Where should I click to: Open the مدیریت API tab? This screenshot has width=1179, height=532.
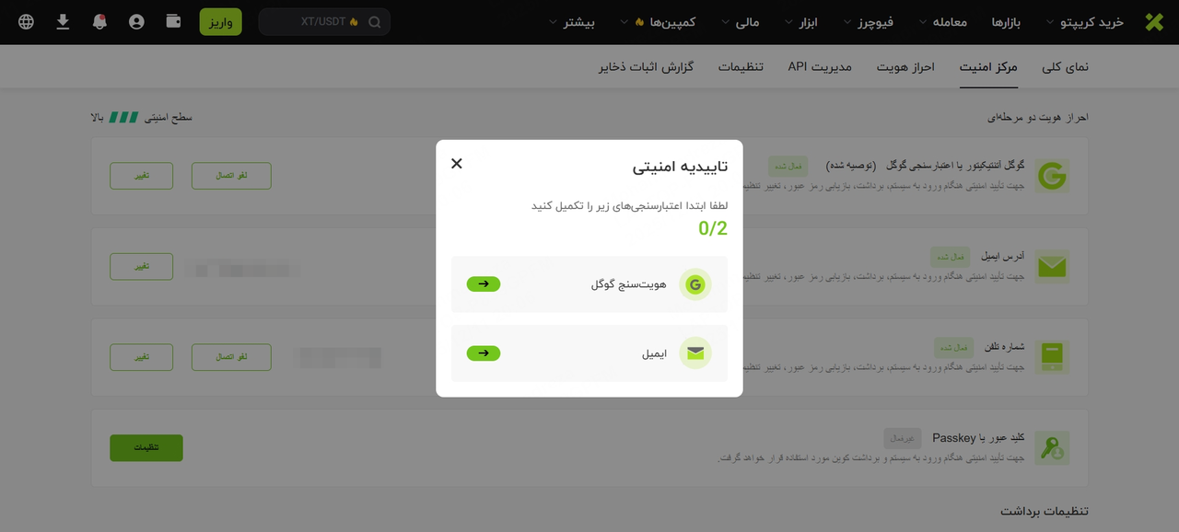point(820,67)
